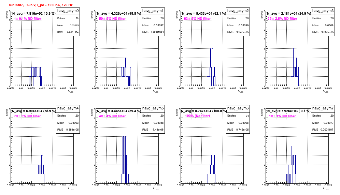The width and height of the screenshot is (340, 195).
Task: Select the havg_asym4 stats box title
Action: (x=68, y=108)
